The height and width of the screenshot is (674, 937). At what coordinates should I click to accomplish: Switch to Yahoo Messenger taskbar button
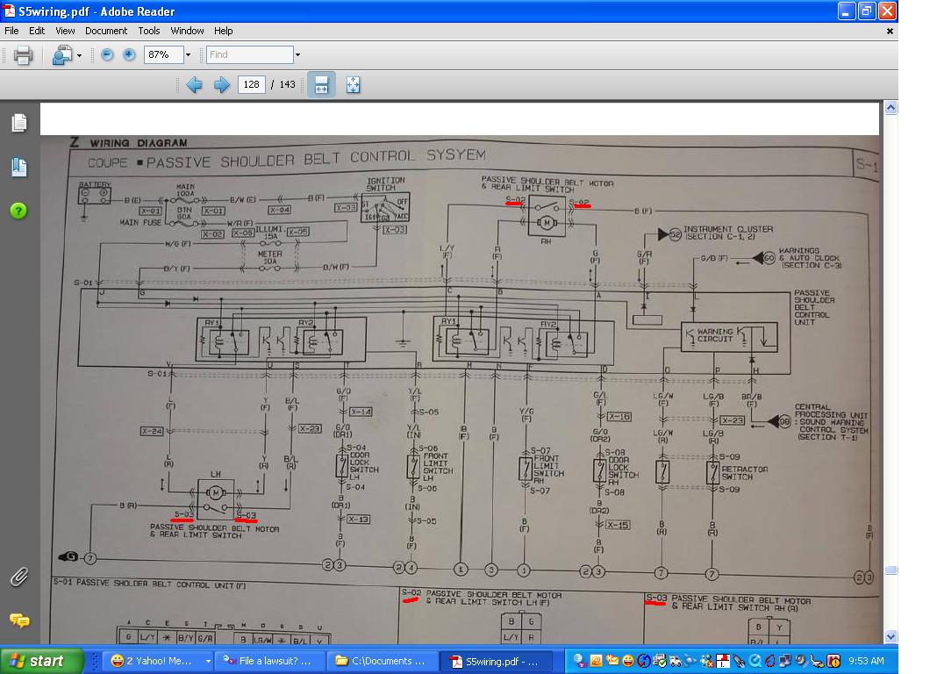coord(158,661)
